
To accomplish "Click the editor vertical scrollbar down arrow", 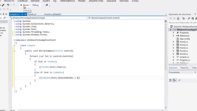I will tap(166, 108).
